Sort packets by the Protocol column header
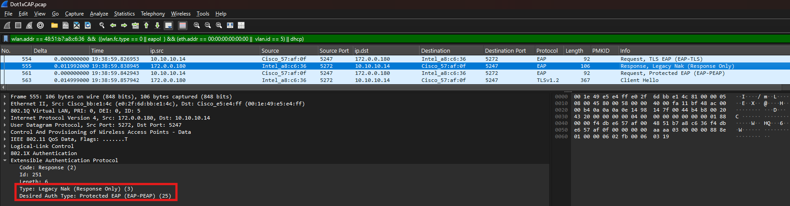This screenshot has height=206, width=790. [547, 51]
